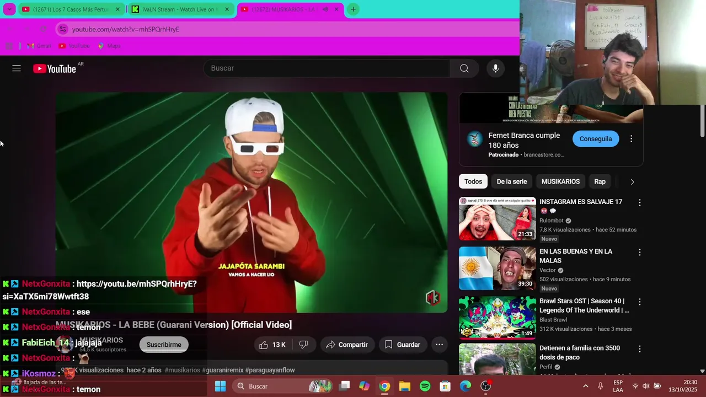Select the De la serie filter chip
Screen dimensions: 706x397
pos(512,181)
